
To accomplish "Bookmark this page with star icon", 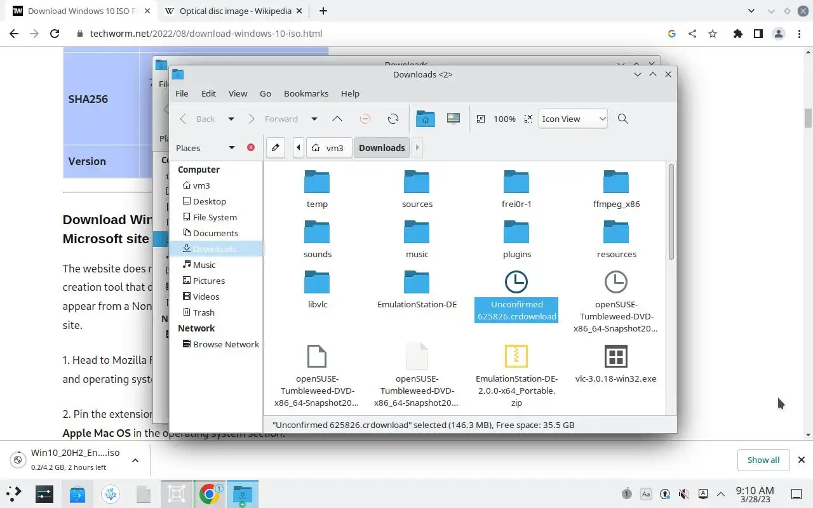I will click(x=713, y=34).
